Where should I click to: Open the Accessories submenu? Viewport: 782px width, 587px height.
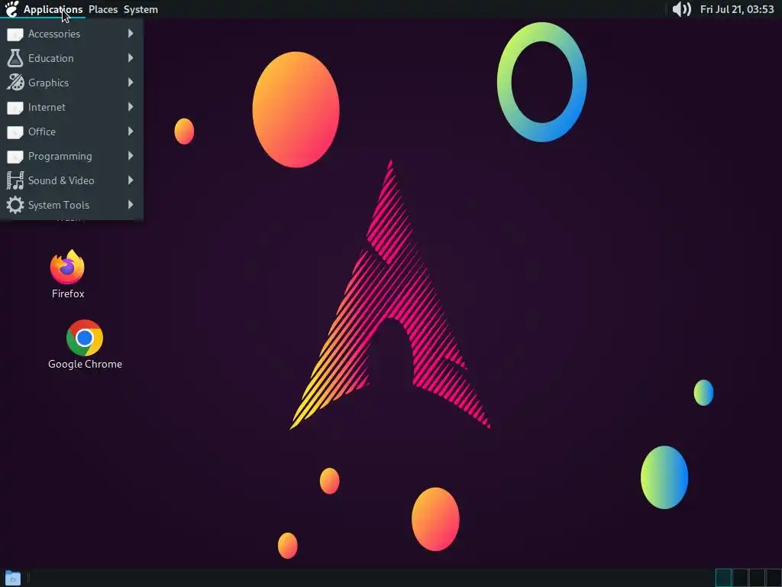[71, 34]
